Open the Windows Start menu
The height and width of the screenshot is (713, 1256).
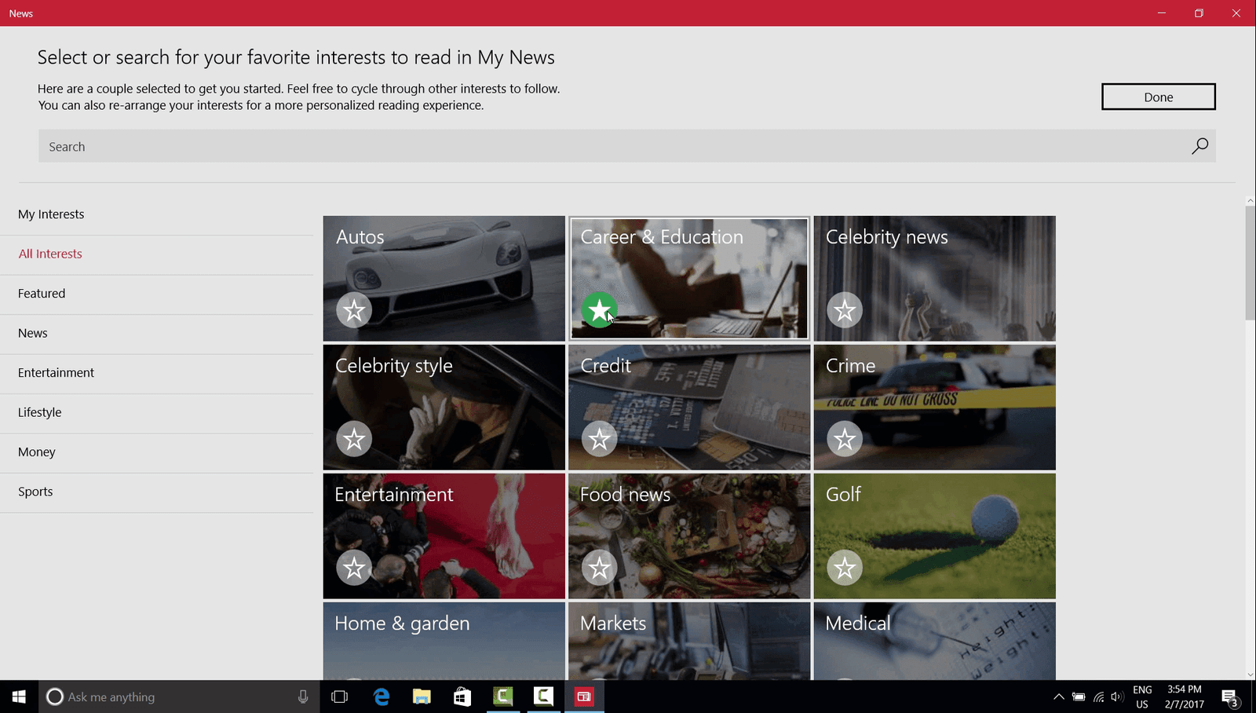click(19, 697)
